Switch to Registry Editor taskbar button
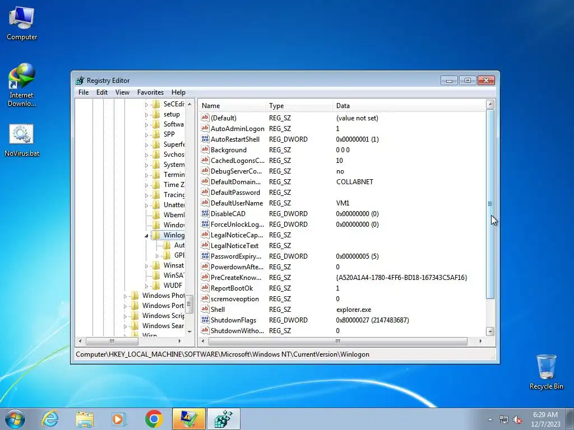 [224, 419]
